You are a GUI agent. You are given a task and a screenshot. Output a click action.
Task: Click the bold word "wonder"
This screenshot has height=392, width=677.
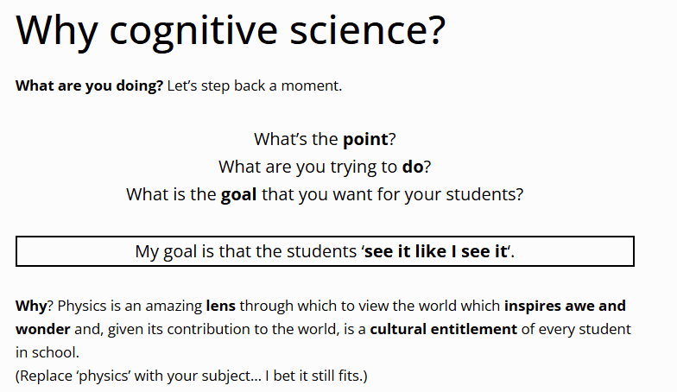(x=44, y=329)
